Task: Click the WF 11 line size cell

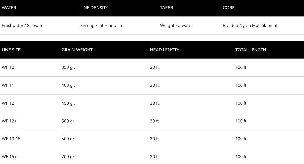Action: 8,85
